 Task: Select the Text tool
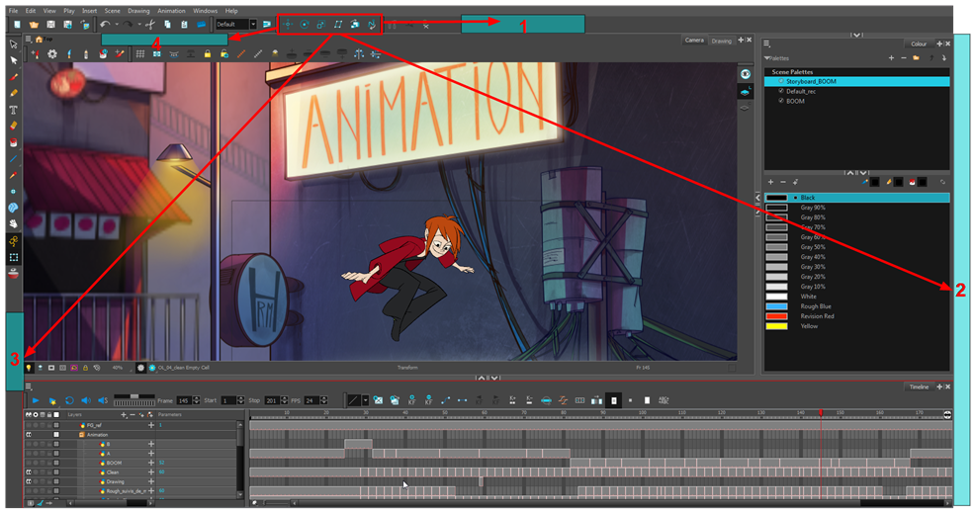(x=13, y=110)
